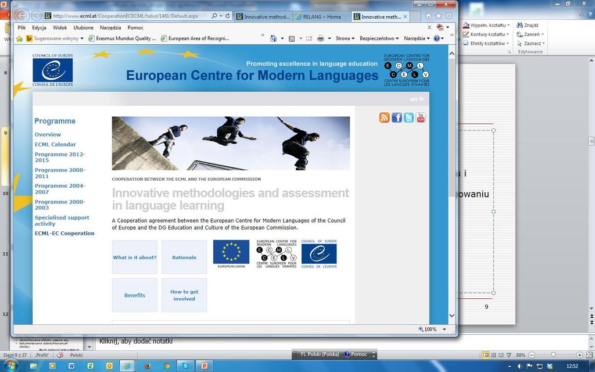Click the How to get involved tile
The width and height of the screenshot is (595, 372).
[x=184, y=295]
